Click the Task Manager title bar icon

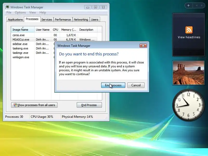[x=7, y=7]
